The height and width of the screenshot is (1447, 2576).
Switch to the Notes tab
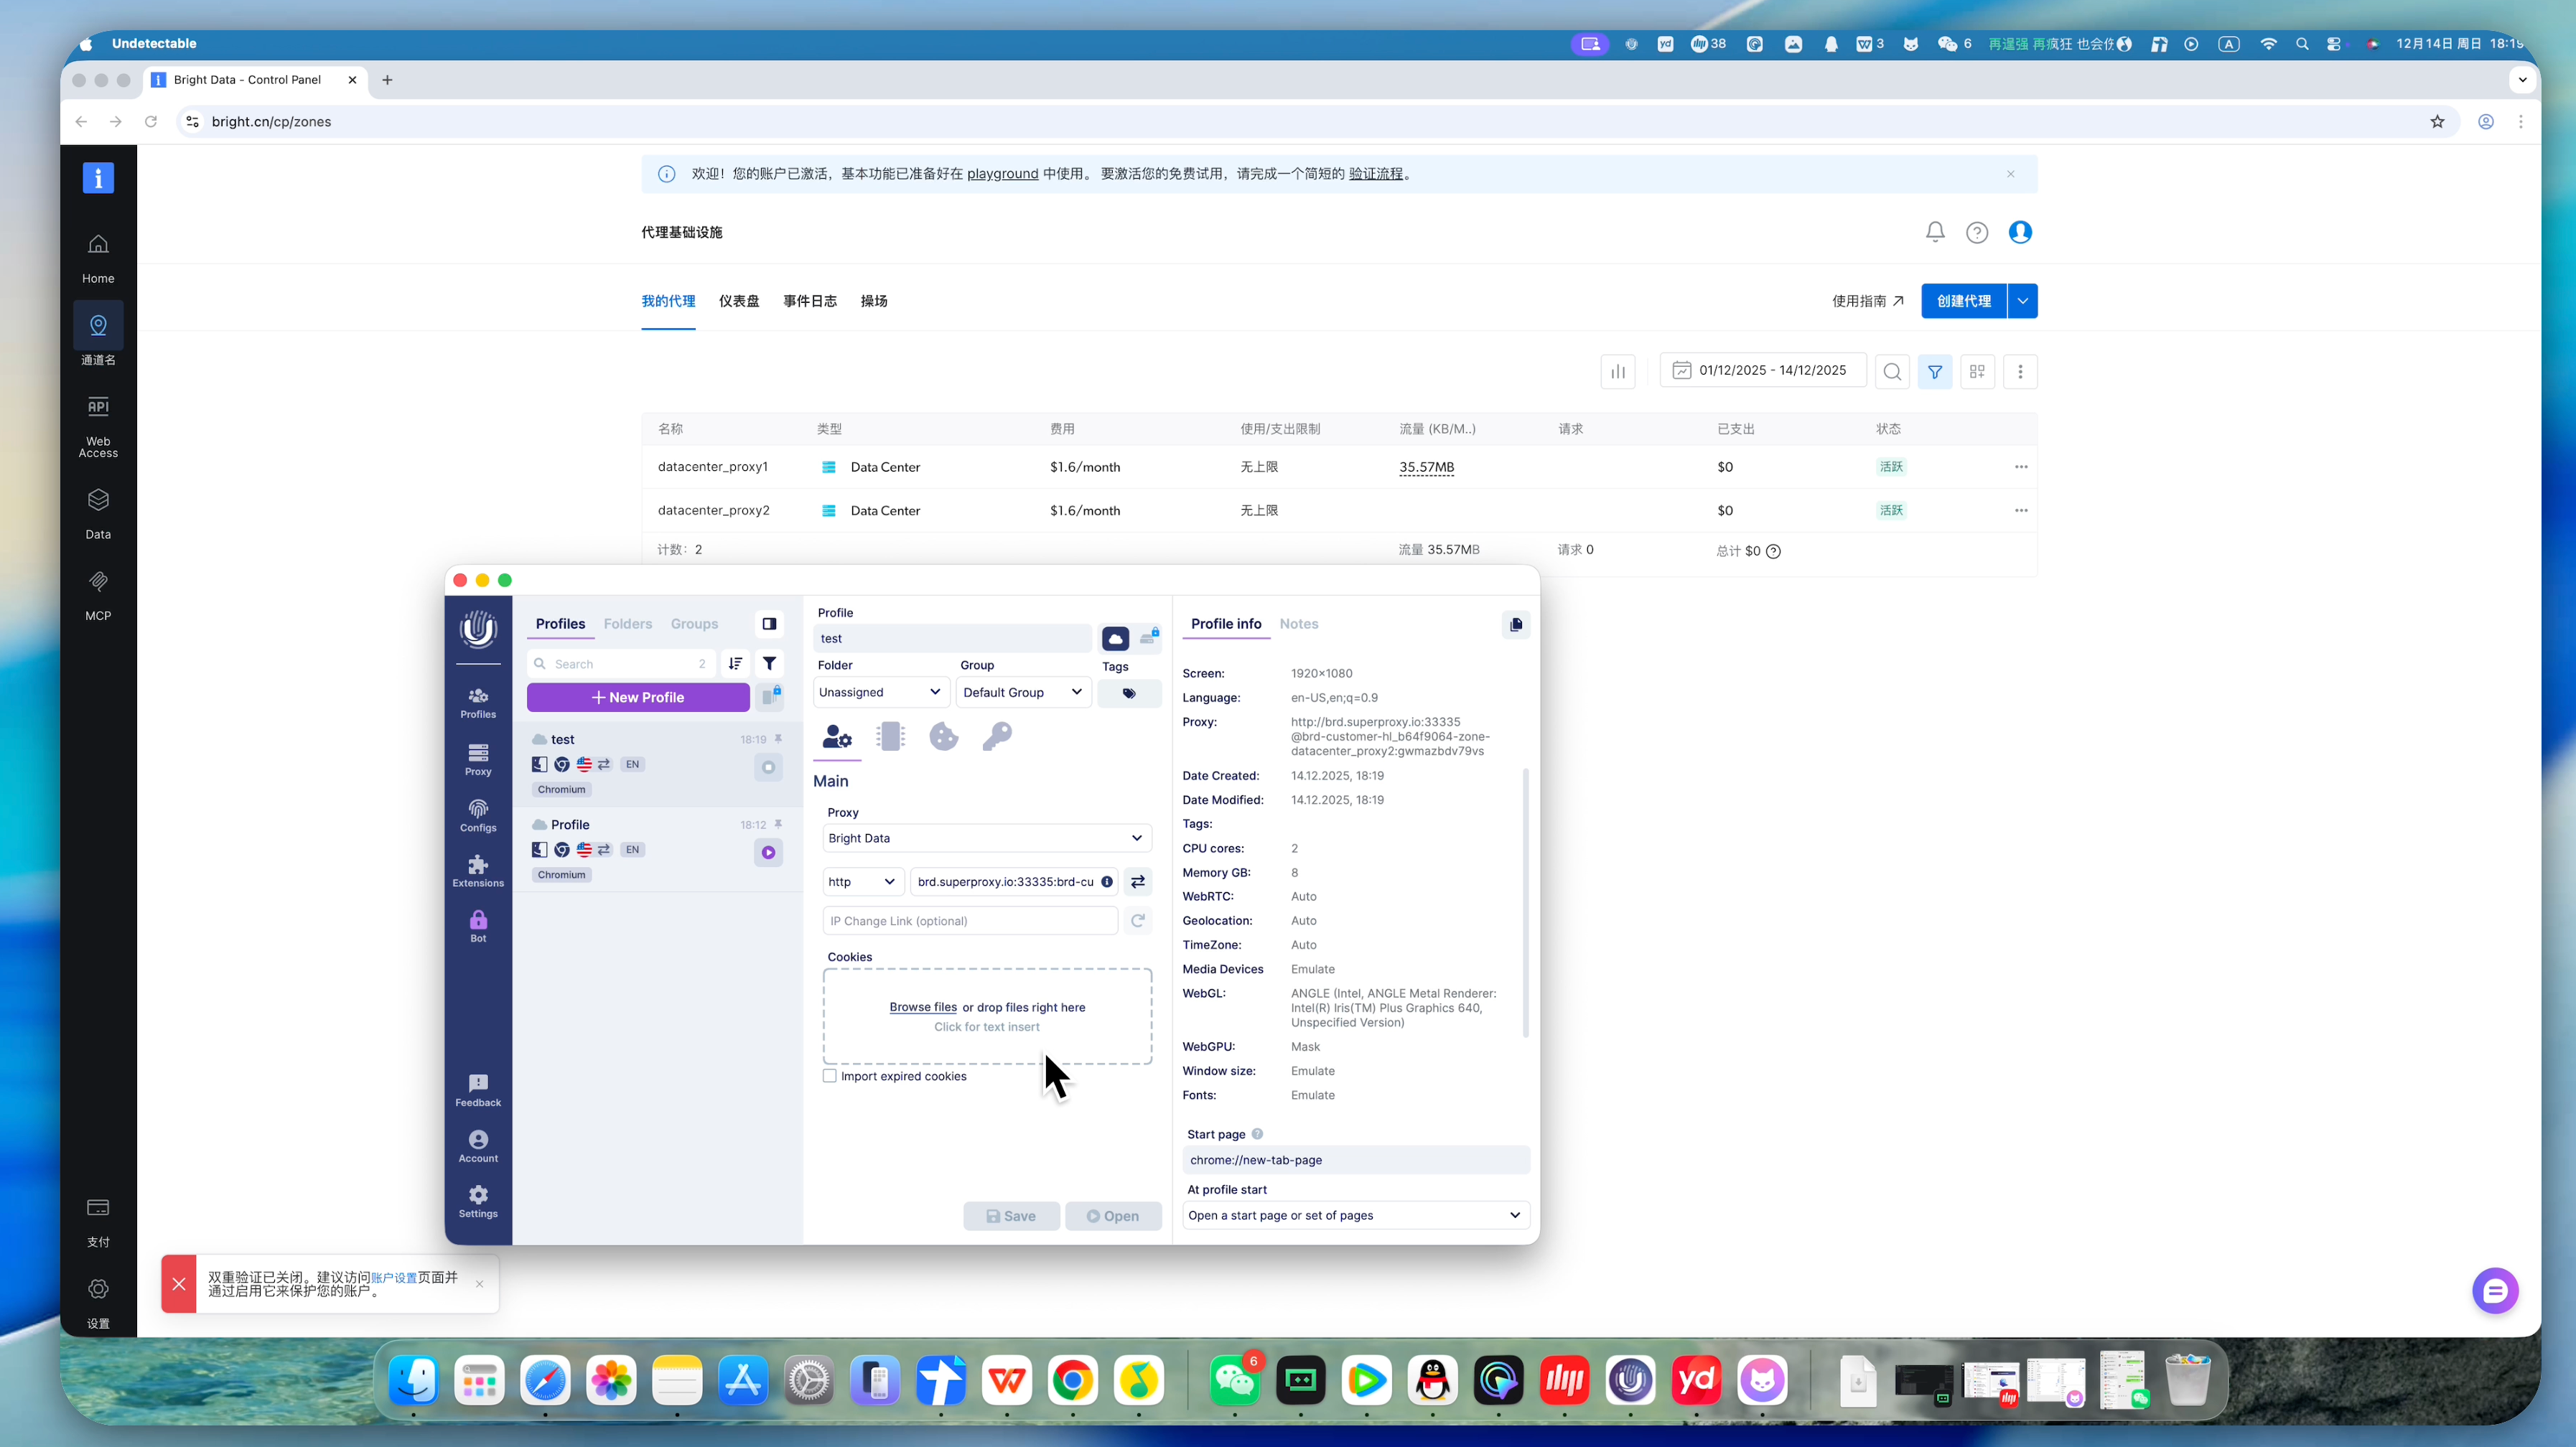tap(1298, 623)
